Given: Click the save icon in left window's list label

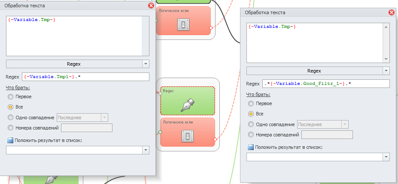Looking at the screenshot, I should [10, 140].
